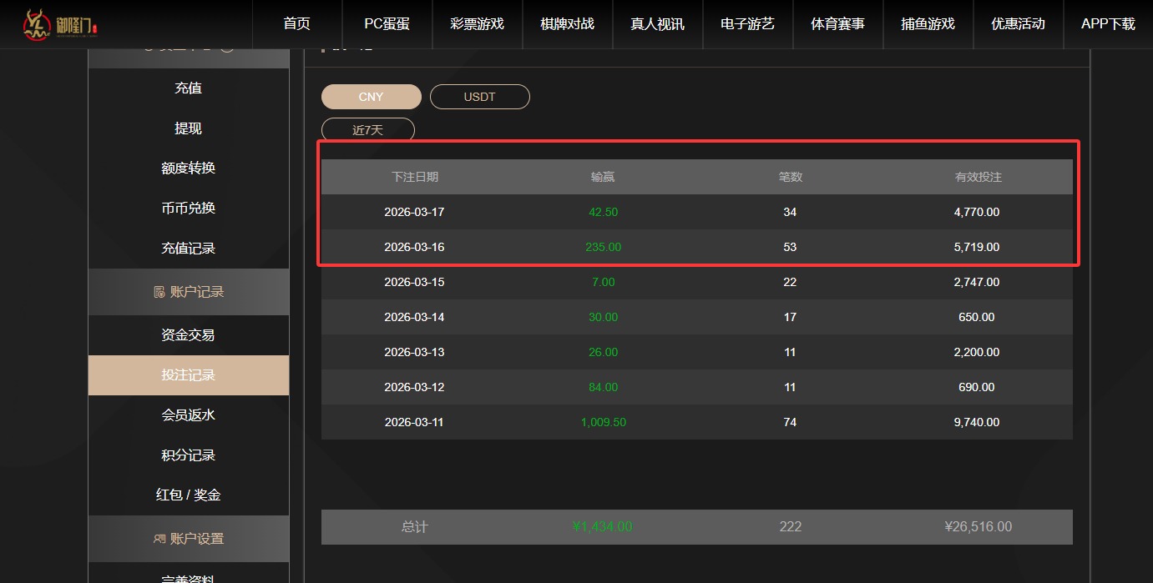Click the 账户记录 section icon
Viewport: 1153px width, 583px height.
[159, 292]
